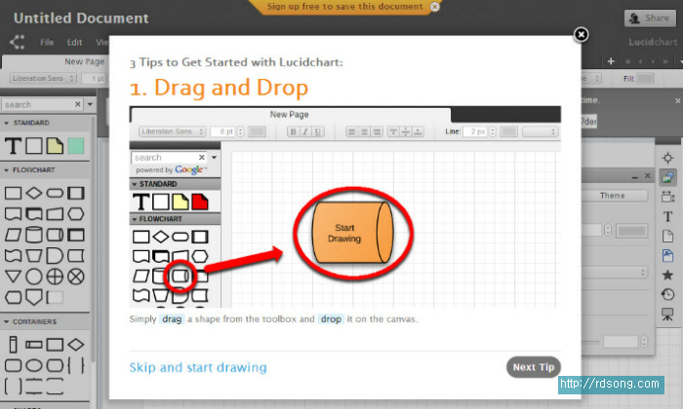Click the Lucidchart logo icon beside File
This screenshot has height=409, width=683.
point(17,42)
